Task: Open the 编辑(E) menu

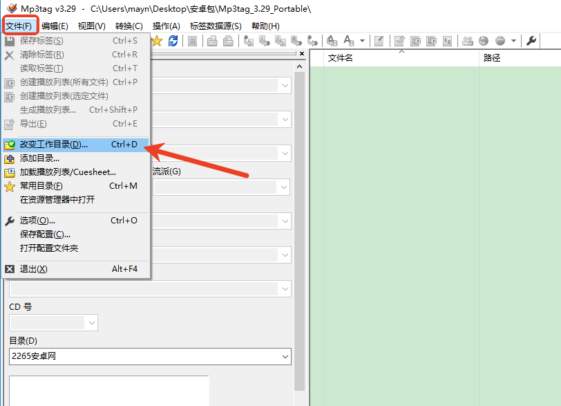Action: pos(55,26)
